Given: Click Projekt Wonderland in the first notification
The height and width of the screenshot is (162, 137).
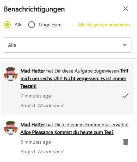Looking at the screenshot, I should (x=42, y=105).
